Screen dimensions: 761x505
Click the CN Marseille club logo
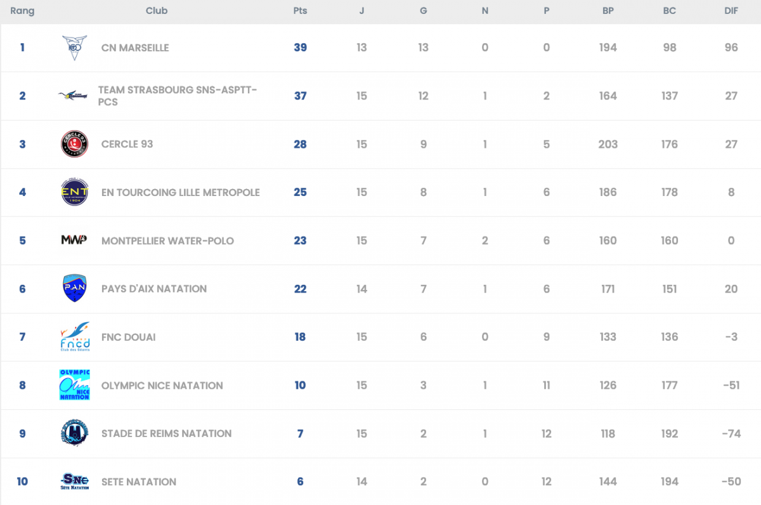pyautogui.click(x=74, y=48)
